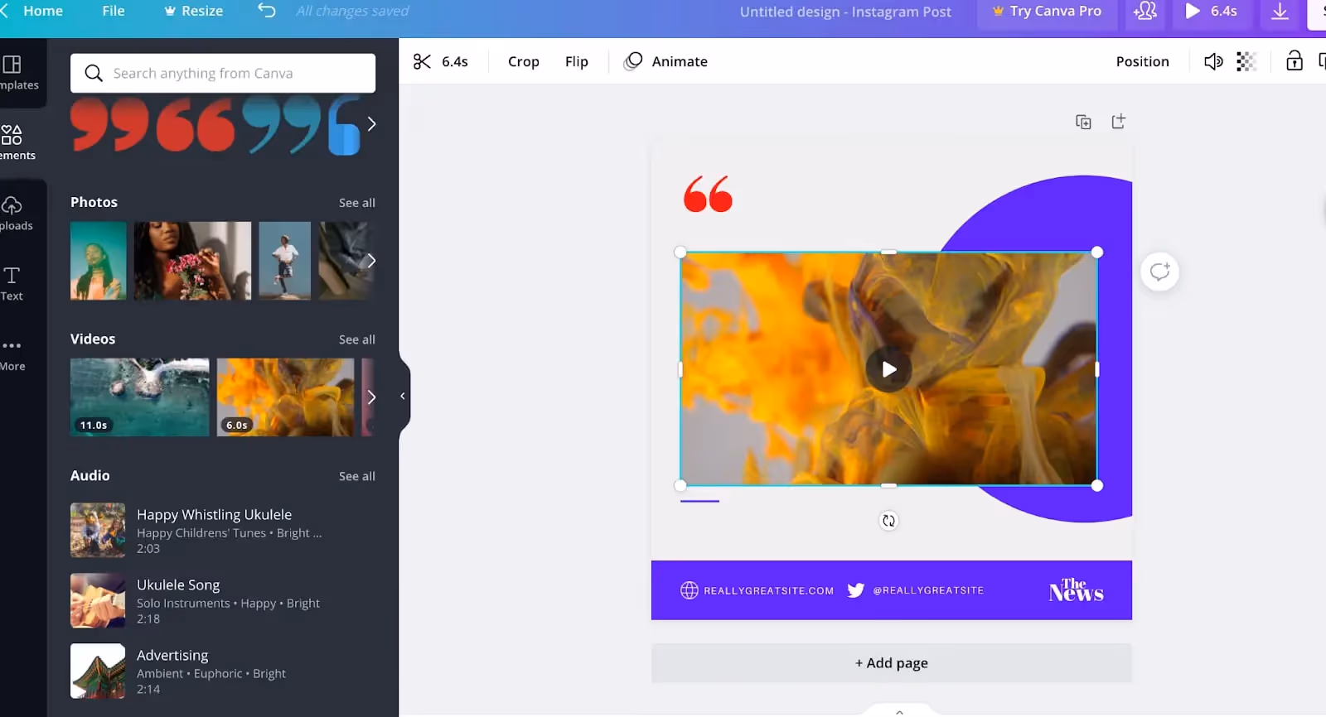The image size is (1326, 717).
Task: Click the + Add page button
Action: pyautogui.click(x=891, y=663)
